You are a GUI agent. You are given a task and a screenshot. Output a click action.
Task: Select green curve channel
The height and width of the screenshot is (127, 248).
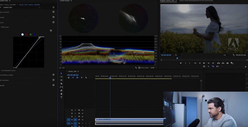(x=31, y=34)
